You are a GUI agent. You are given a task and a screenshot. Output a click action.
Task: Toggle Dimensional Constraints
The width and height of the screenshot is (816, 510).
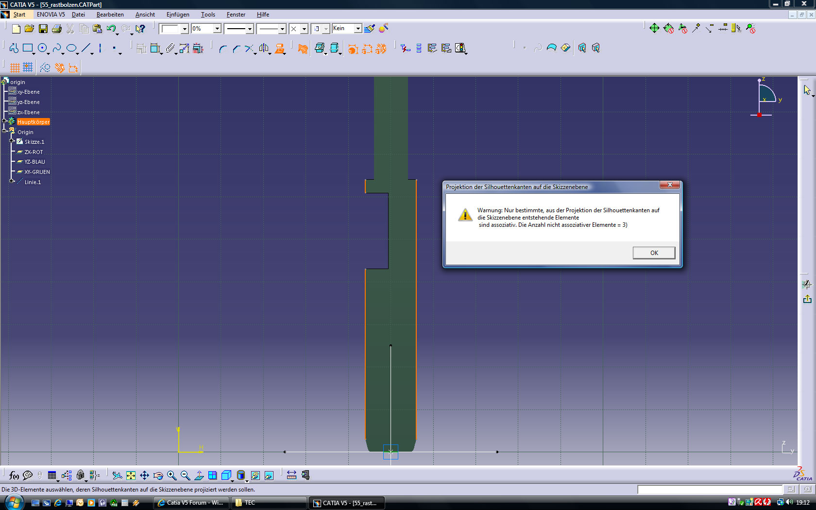pos(73,68)
